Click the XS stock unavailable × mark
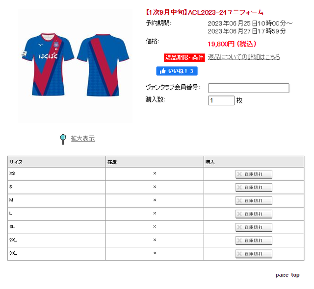The height and width of the screenshot is (289, 314). (155, 173)
